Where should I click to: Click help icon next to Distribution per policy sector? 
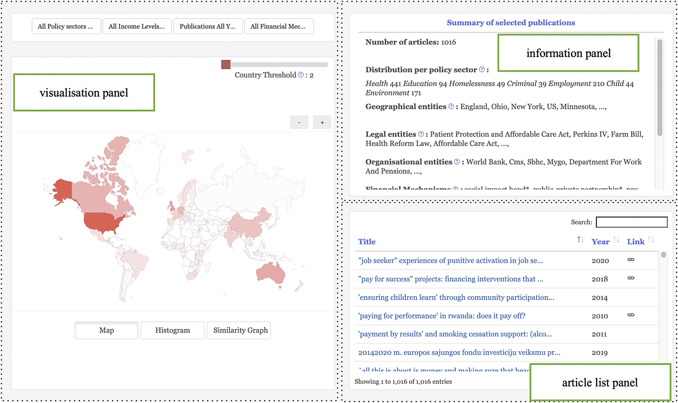(482, 70)
